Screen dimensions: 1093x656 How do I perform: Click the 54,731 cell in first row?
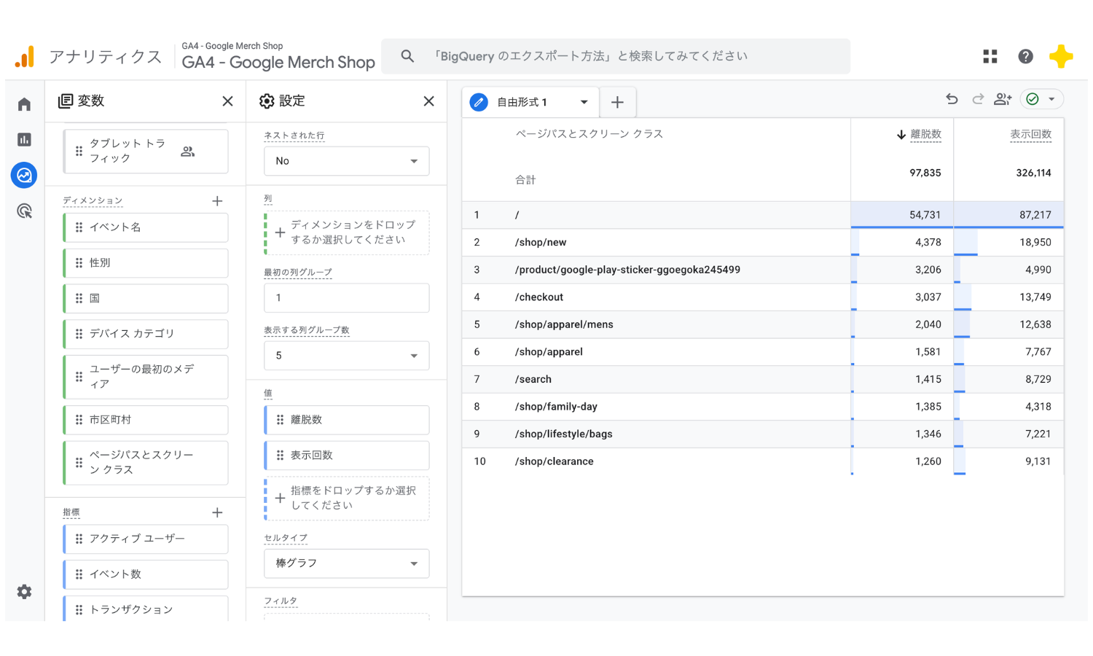pos(902,215)
